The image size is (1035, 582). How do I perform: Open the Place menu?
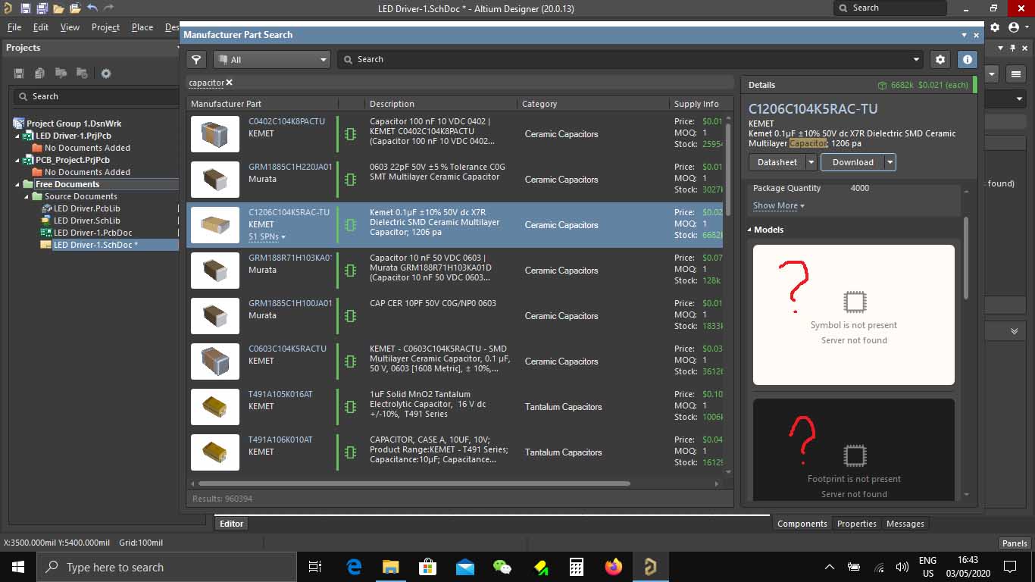click(x=142, y=27)
